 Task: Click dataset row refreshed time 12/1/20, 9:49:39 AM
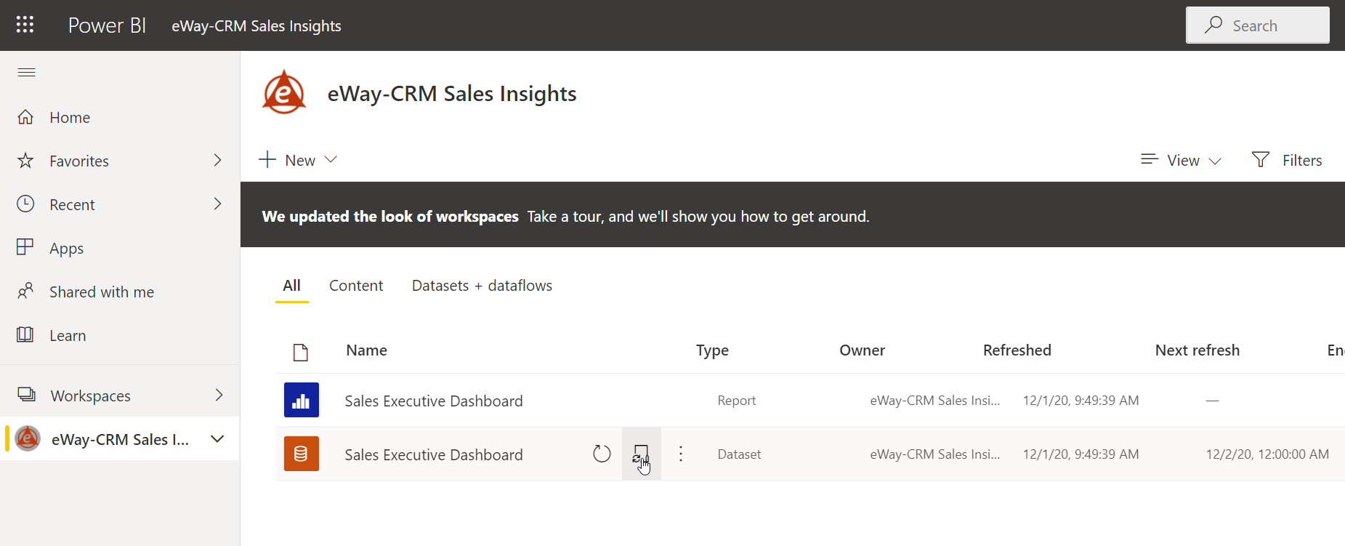coord(1081,454)
